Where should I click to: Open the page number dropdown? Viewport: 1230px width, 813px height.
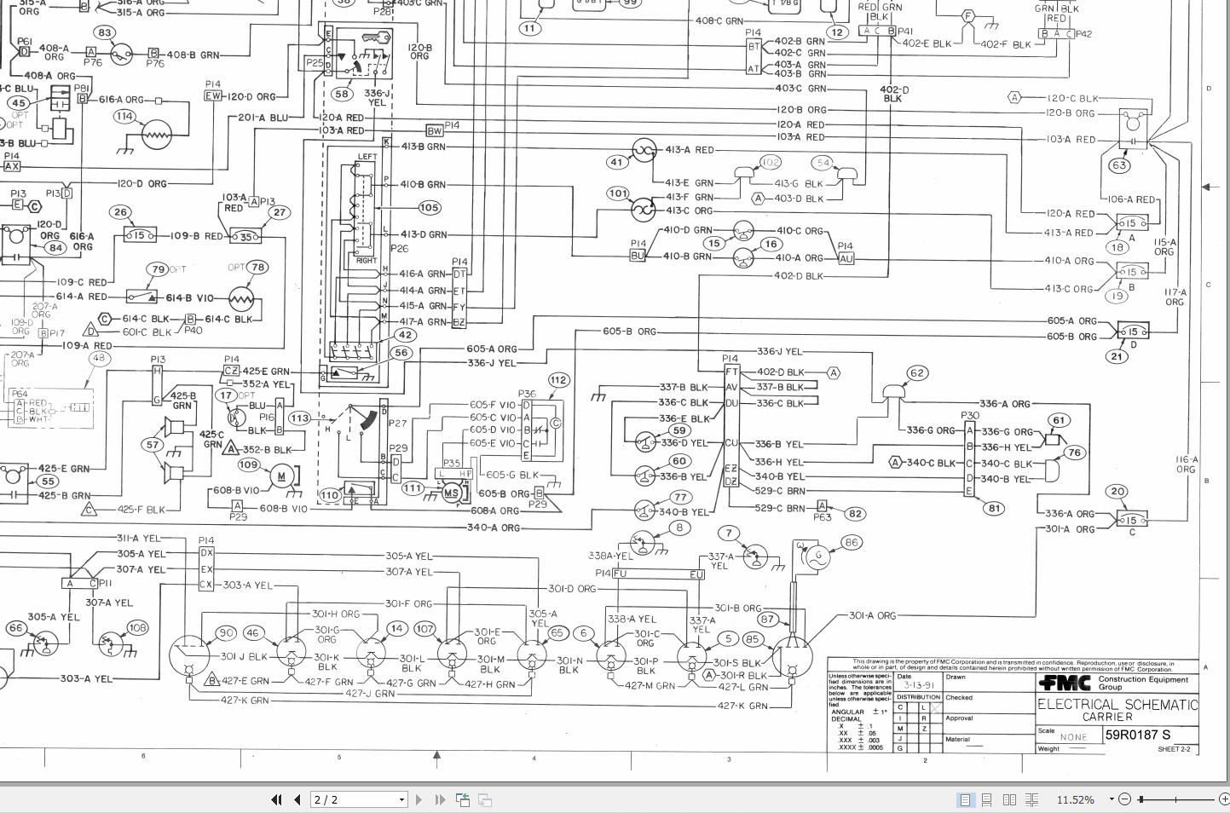pos(401,799)
